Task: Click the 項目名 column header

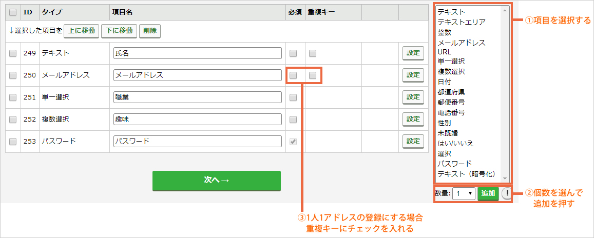Action: [x=122, y=12]
